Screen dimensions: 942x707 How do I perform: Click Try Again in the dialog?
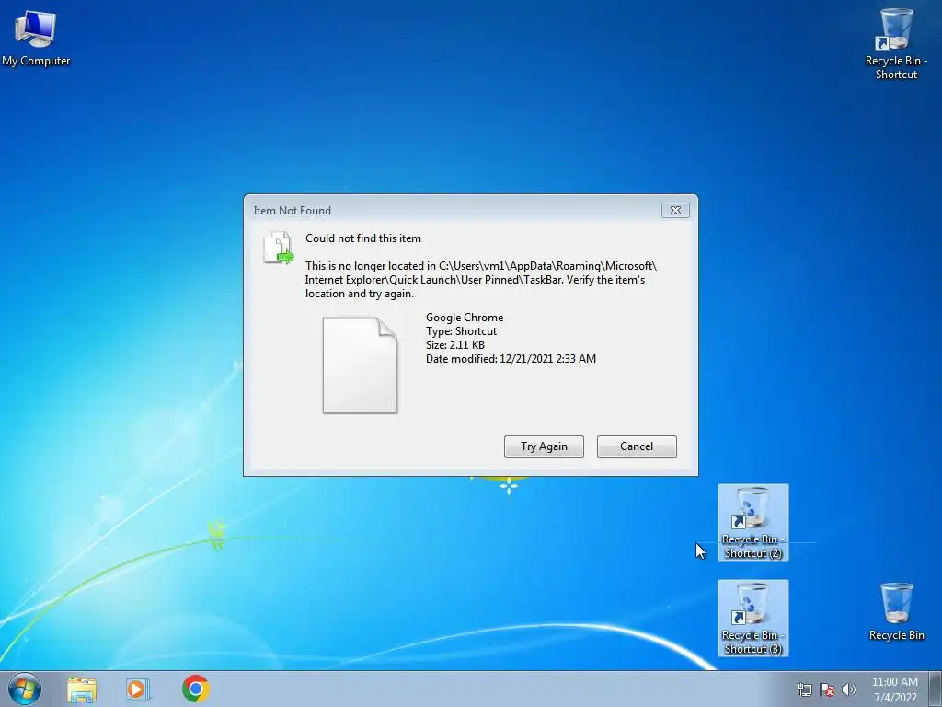(x=544, y=446)
